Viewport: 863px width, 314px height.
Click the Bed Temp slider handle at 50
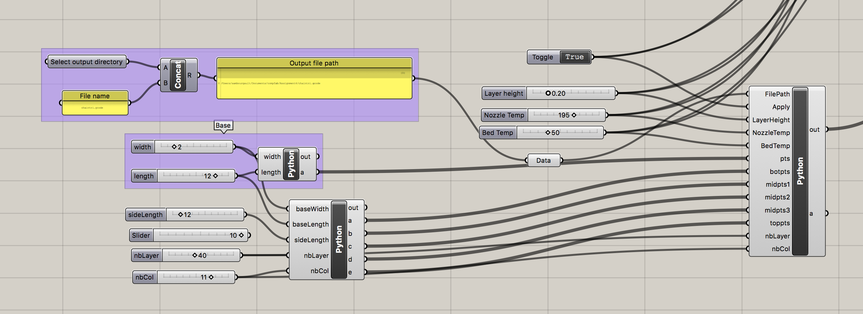pyautogui.click(x=548, y=132)
